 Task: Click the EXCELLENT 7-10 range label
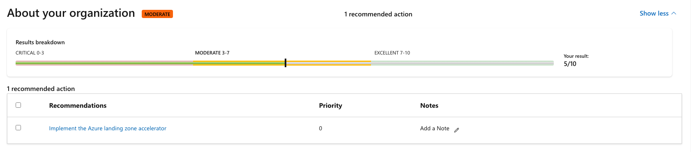tap(392, 53)
